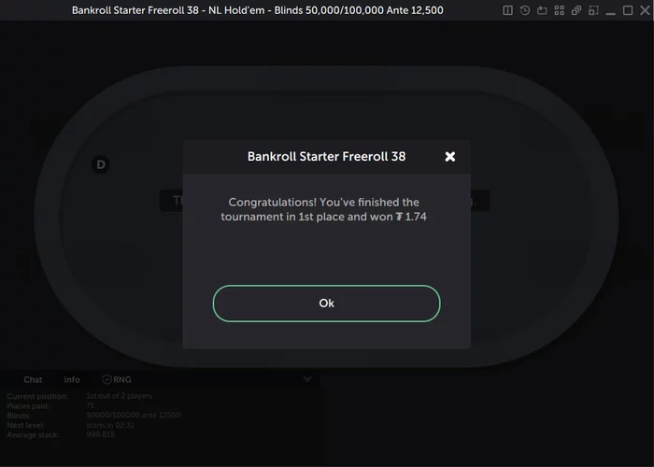Click the share/export icon in title bar
Screen dimensions: 654x467
(x=542, y=10)
